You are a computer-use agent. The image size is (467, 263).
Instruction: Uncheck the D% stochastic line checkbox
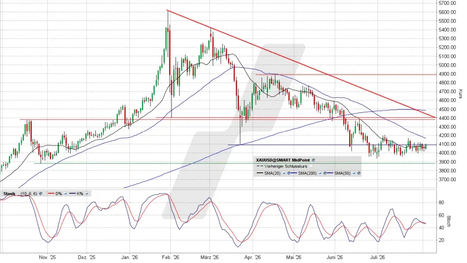tap(66, 193)
